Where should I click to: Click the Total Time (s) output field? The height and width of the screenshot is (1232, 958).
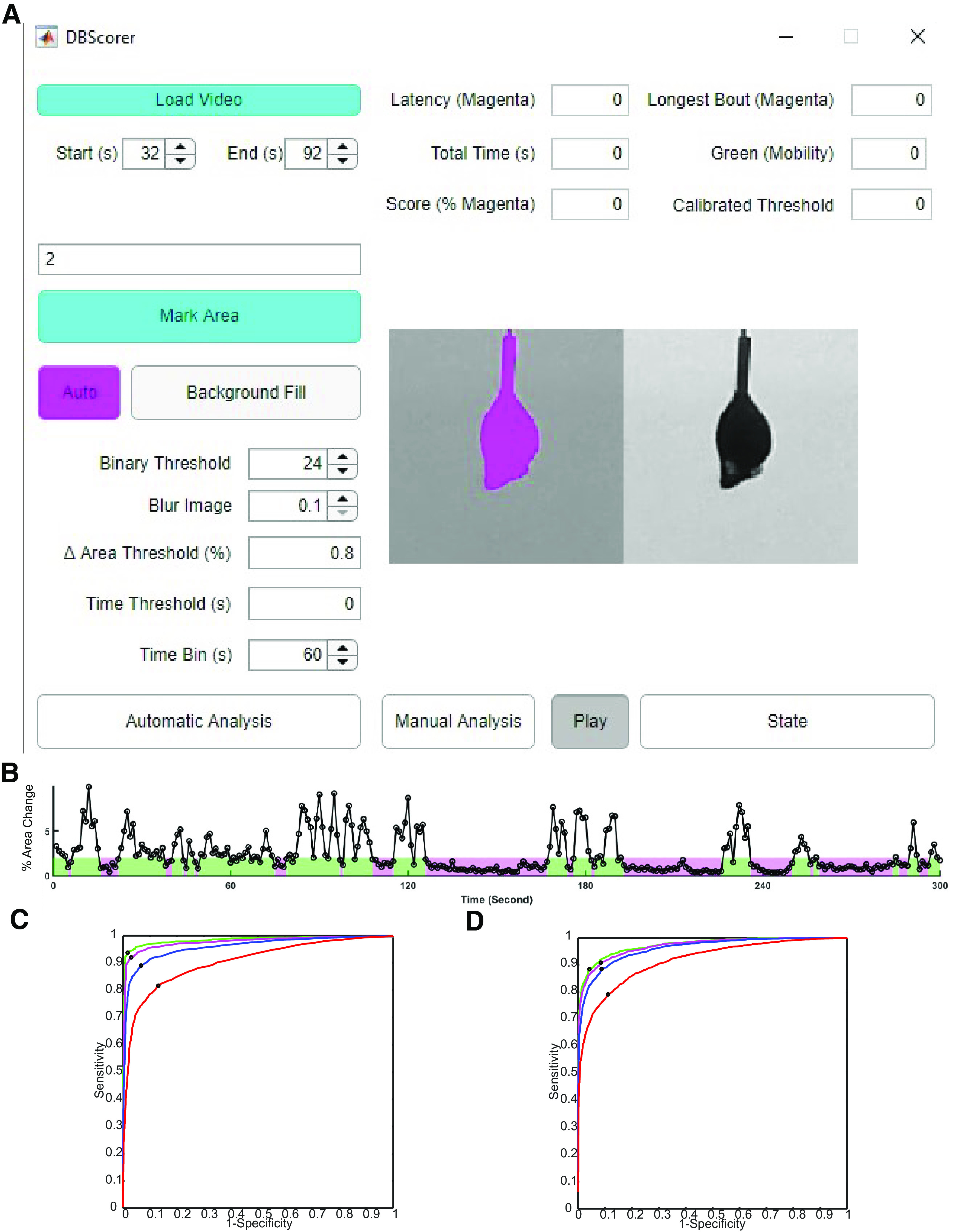(590, 153)
